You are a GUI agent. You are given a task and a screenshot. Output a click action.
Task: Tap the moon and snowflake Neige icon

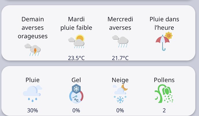pos(120,94)
